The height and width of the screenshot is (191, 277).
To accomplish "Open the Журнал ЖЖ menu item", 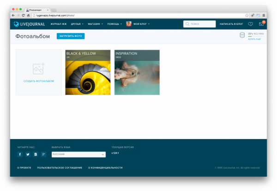I will (58, 24).
